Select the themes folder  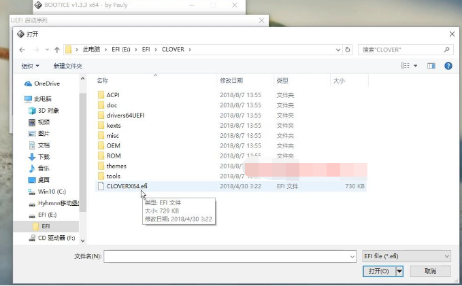(x=116, y=166)
